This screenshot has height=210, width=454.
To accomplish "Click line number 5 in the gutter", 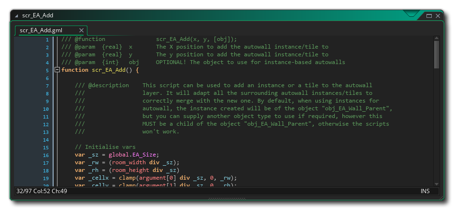I will (x=47, y=70).
